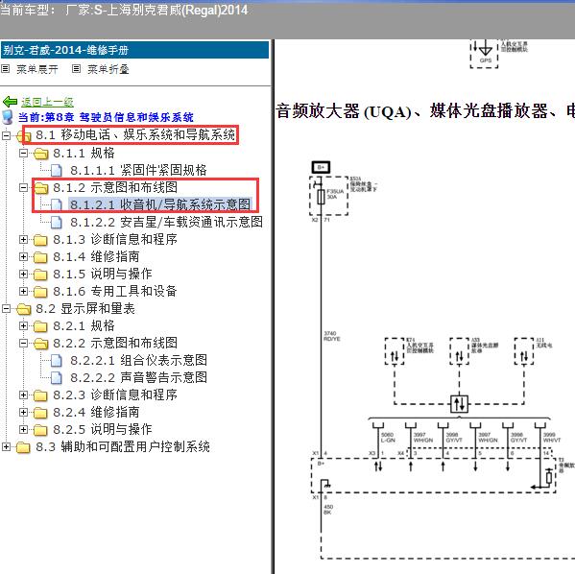Open 8.2.2.1 组合仪表示意图 page
Viewport: 575px width, 574px height.
(x=138, y=361)
